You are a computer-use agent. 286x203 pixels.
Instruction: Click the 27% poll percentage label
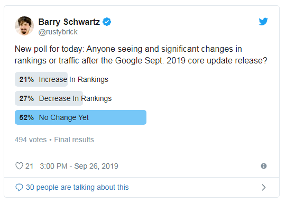point(26,98)
